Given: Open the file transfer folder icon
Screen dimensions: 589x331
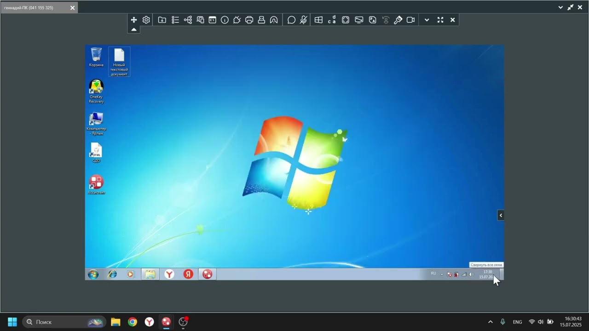Looking at the screenshot, I should [162, 20].
